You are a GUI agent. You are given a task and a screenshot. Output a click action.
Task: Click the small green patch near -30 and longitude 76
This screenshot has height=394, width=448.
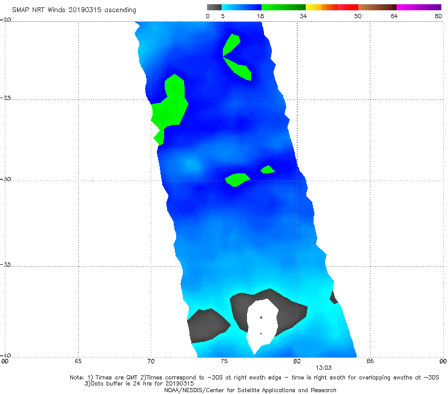(x=237, y=179)
